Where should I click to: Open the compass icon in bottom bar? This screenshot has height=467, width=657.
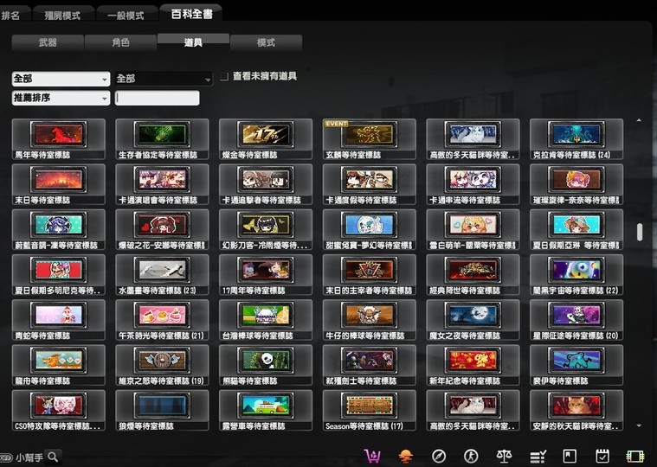click(438, 456)
